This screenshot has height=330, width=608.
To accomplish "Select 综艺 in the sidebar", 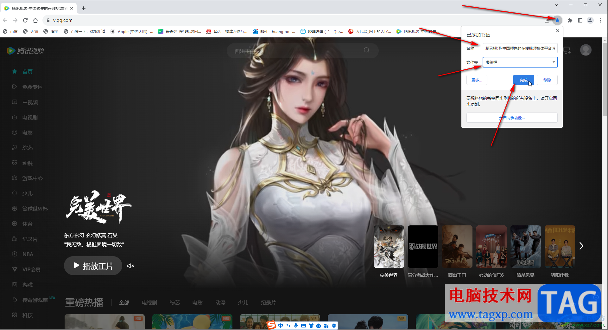I will (x=22, y=148).
